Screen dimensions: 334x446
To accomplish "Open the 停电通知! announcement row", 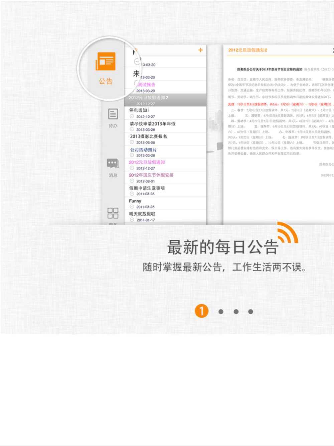I will coord(166,113).
